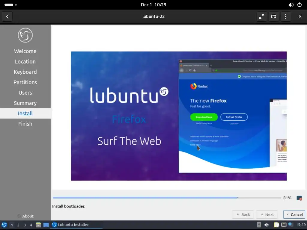This screenshot has height=230, width=307.
Task: Open the clipboard manager tray icon
Action: tap(276, 225)
